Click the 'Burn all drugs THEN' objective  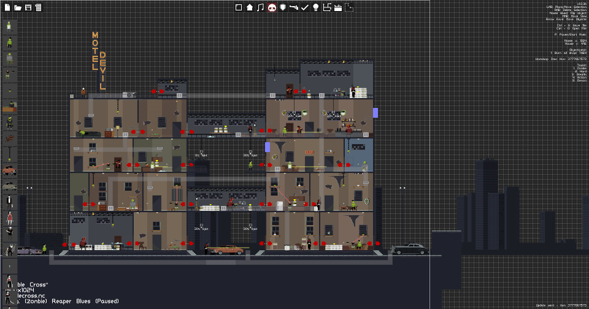coord(568,53)
